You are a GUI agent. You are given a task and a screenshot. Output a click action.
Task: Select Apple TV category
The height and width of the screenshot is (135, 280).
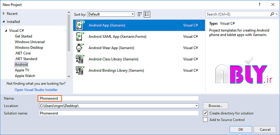[22, 70]
